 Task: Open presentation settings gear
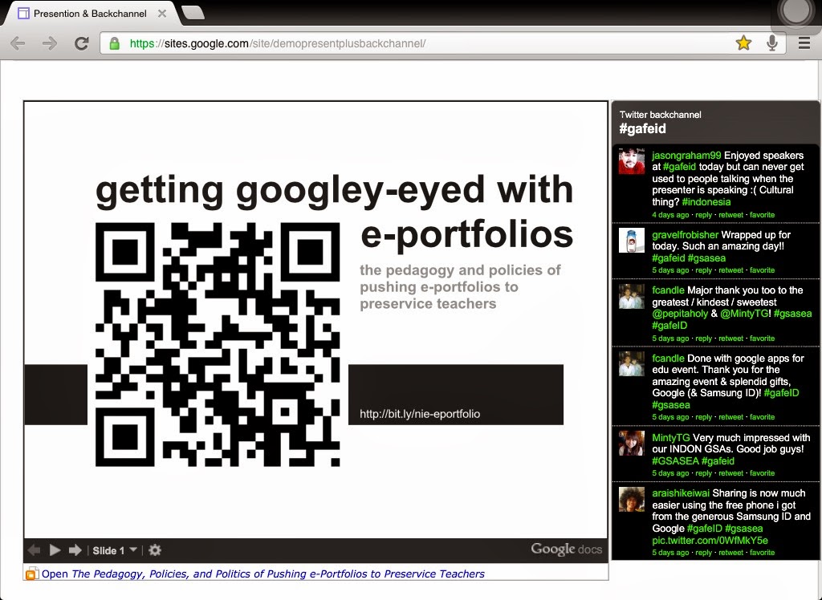155,550
